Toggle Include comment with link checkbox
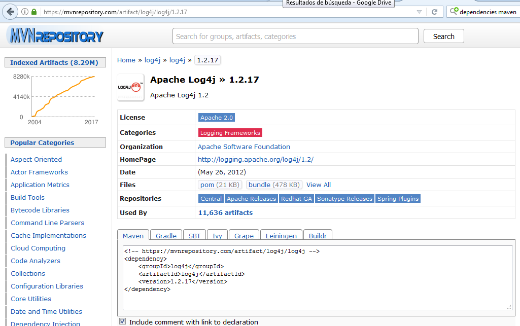The height and width of the screenshot is (326, 520). pyautogui.click(x=123, y=321)
